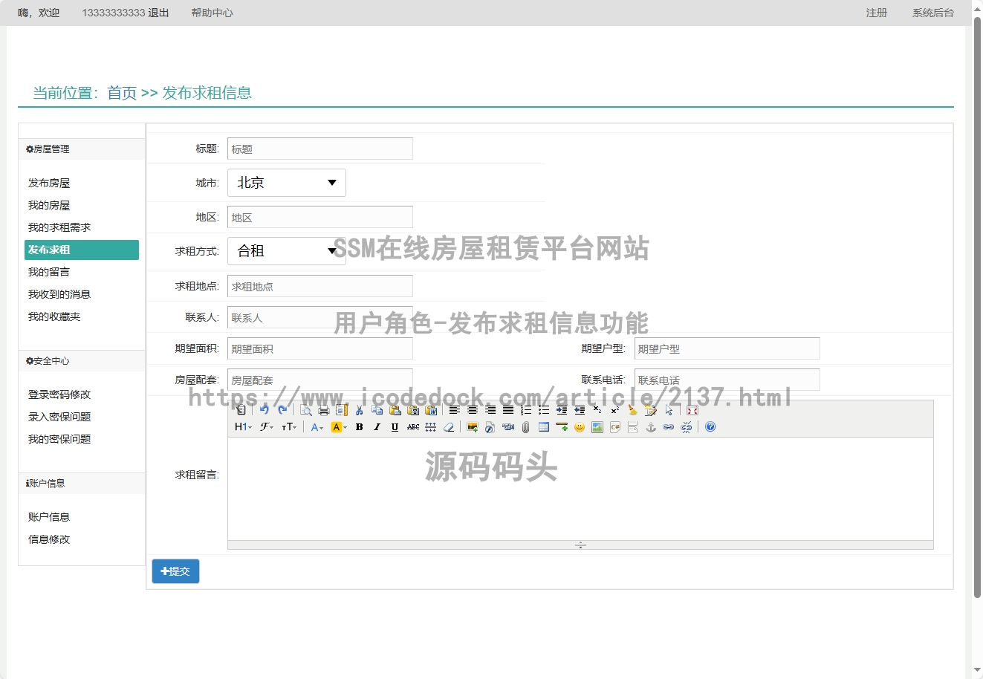Apply subscript formatting
Image resolution: width=983 pixels, height=679 pixels.
(597, 410)
